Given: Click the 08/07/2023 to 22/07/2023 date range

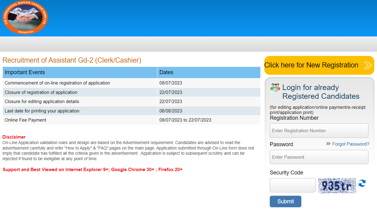Looking at the screenshot, I should coord(185,120).
